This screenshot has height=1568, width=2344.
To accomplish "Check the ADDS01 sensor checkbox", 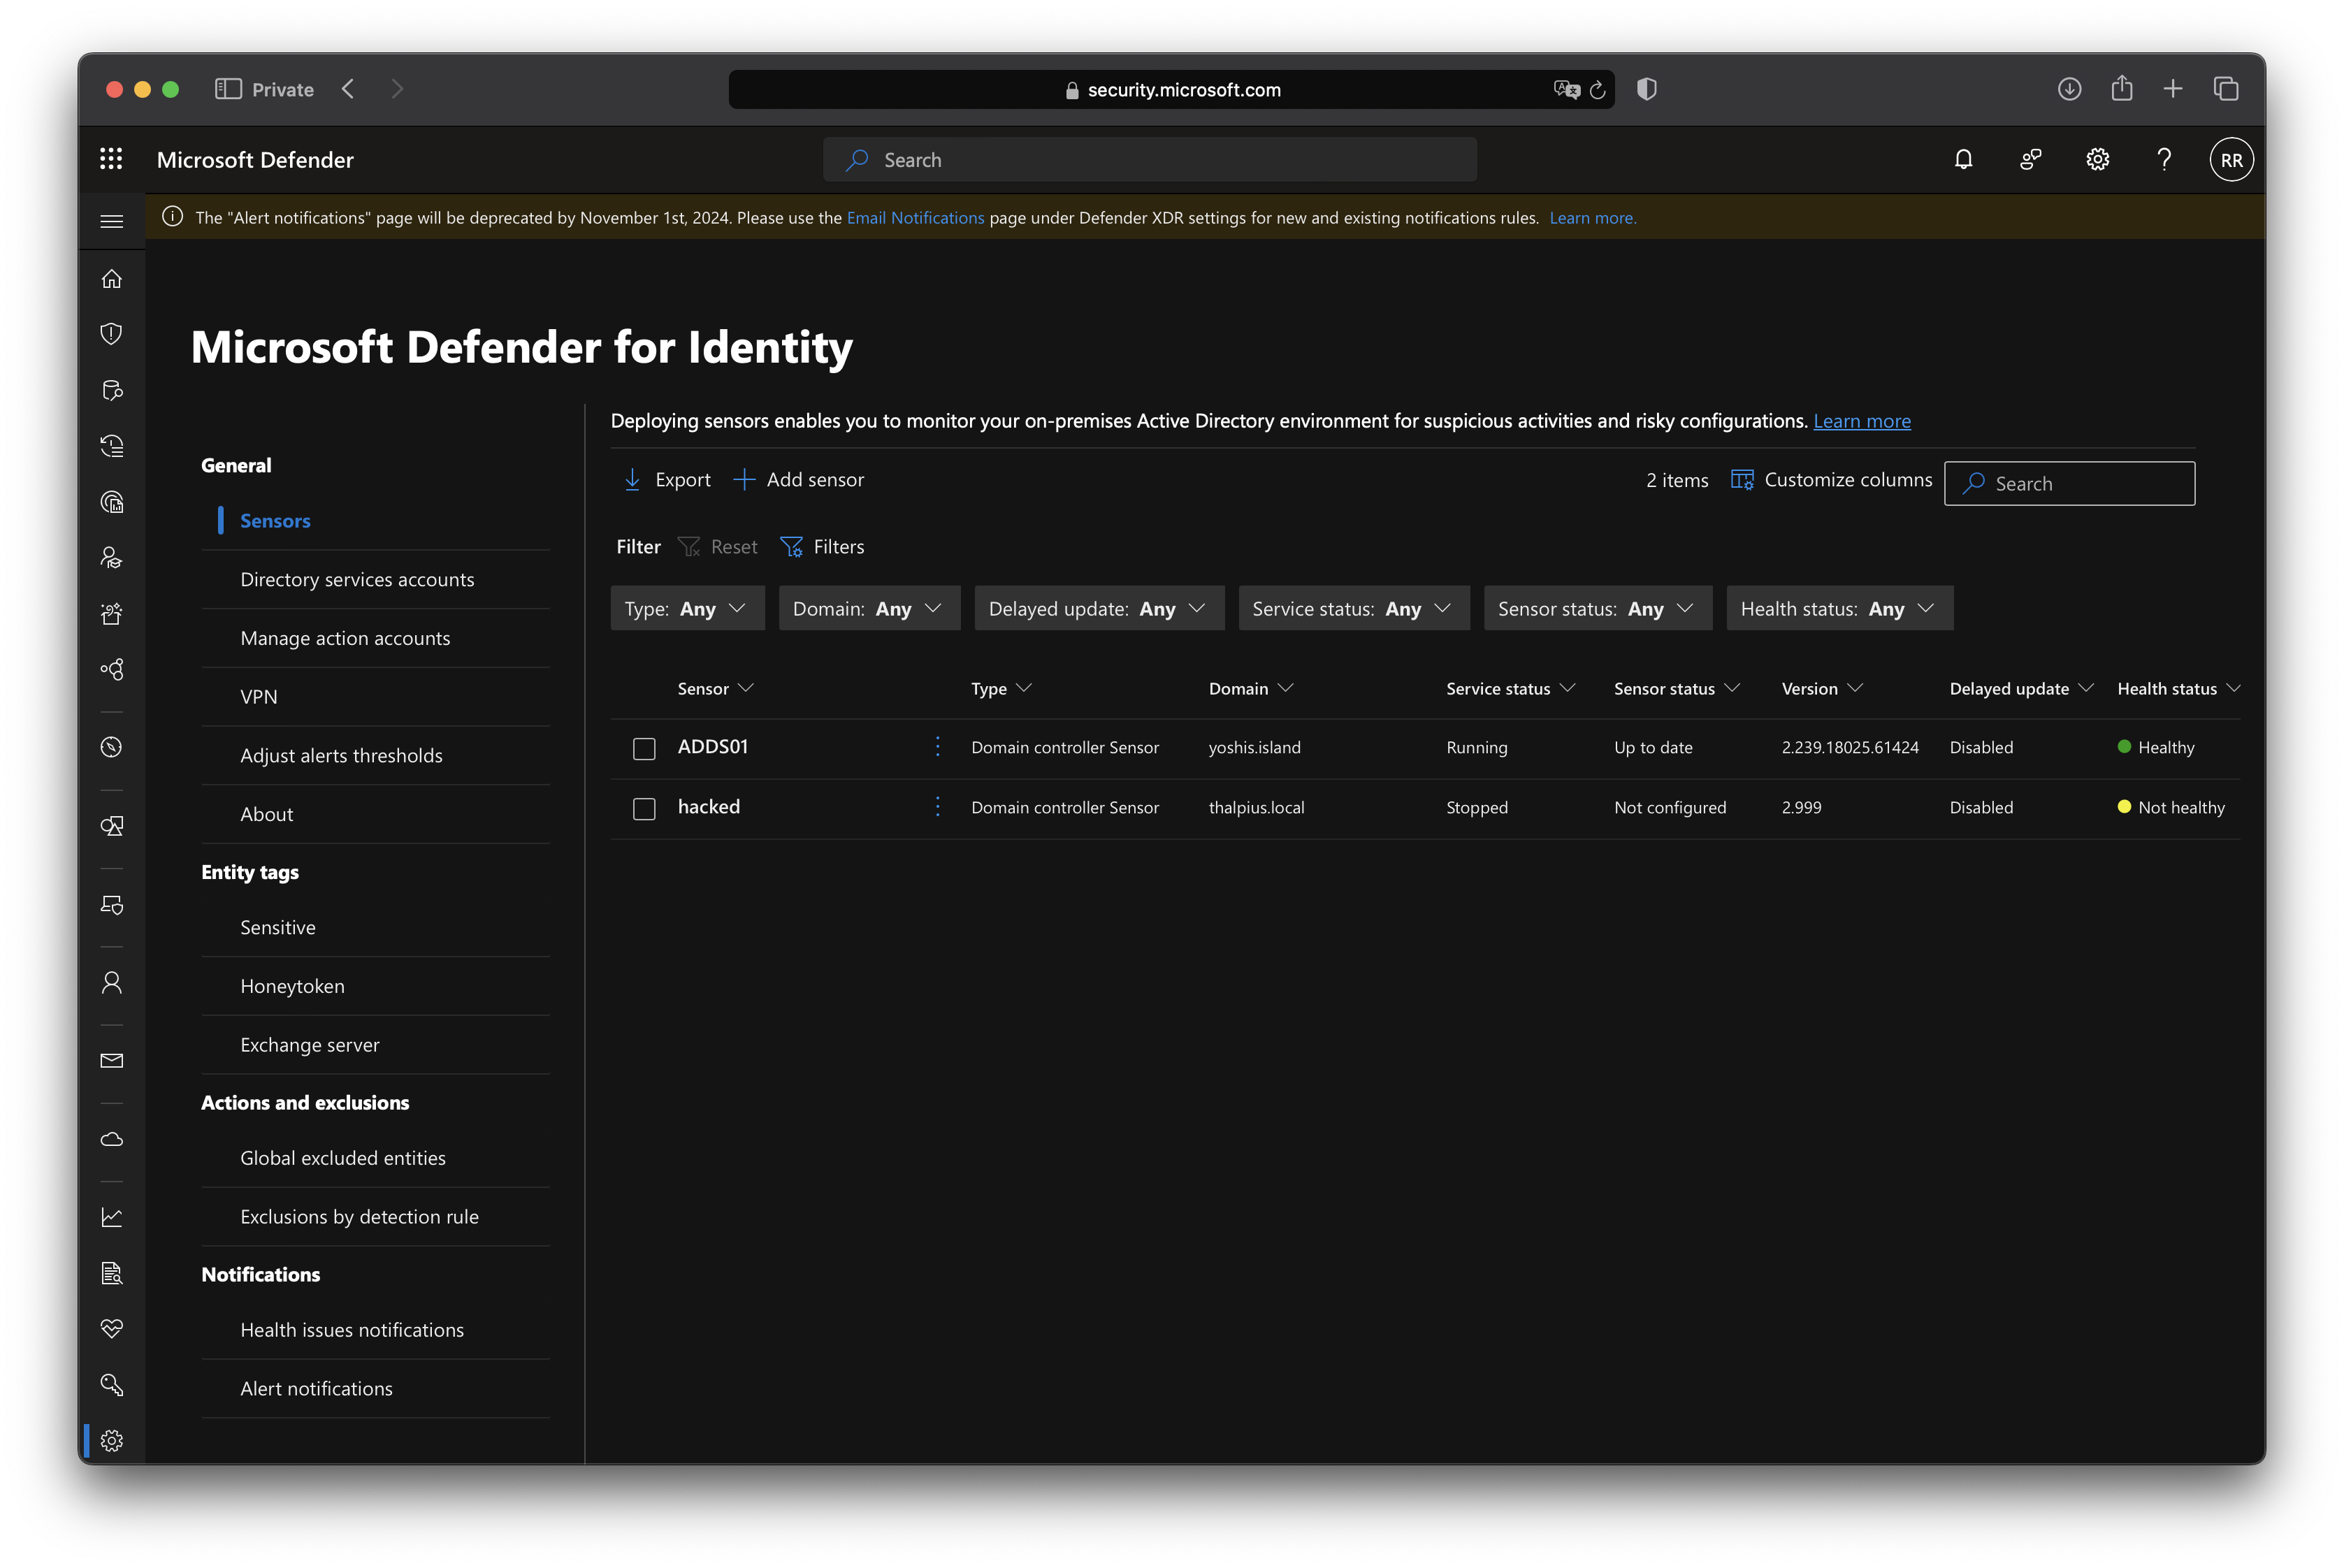I will tap(644, 748).
